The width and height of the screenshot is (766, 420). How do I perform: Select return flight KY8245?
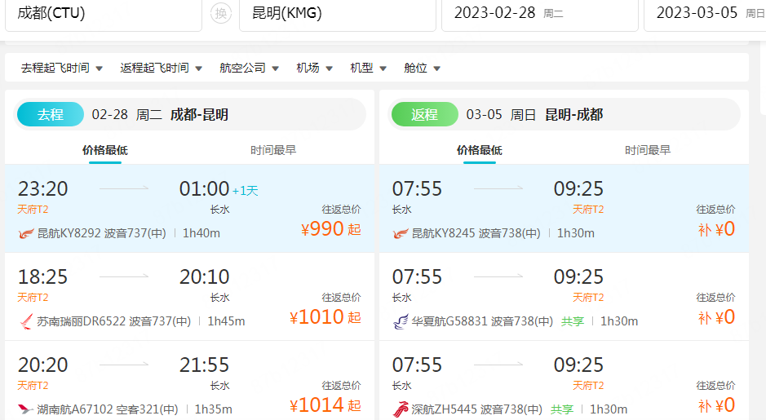(564, 209)
